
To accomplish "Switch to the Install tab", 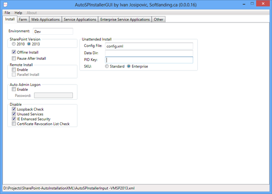I will pos(10,19).
